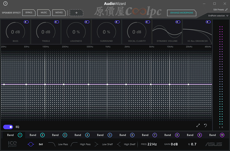Toggle the Dynamic Volume switch

click(178, 22)
